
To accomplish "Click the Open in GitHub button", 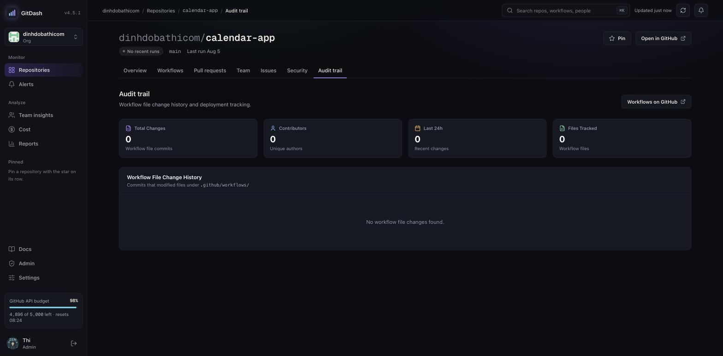I will point(663,38).
